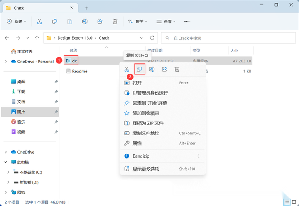Viewport: 299px width, 206px height.
Task: Open 桌面 in the sidebar
Action: coord(18,82)
